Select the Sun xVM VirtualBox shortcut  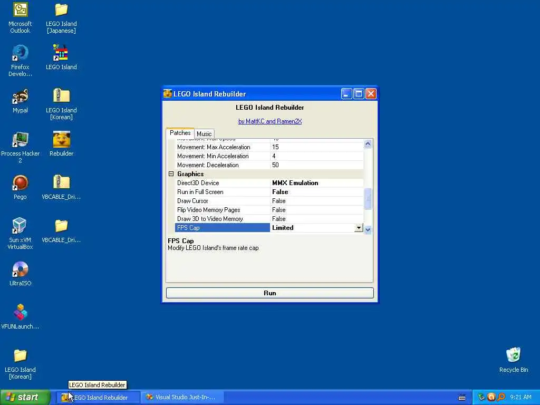[x=20, y=226]
